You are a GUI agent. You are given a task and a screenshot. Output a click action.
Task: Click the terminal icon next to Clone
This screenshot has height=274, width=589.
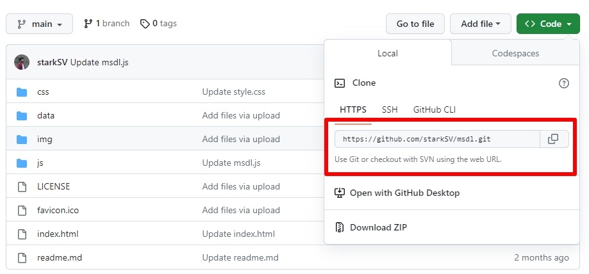tap(340, 83)
